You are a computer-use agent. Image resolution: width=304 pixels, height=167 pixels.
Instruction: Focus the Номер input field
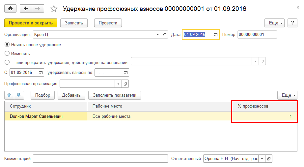257,35
